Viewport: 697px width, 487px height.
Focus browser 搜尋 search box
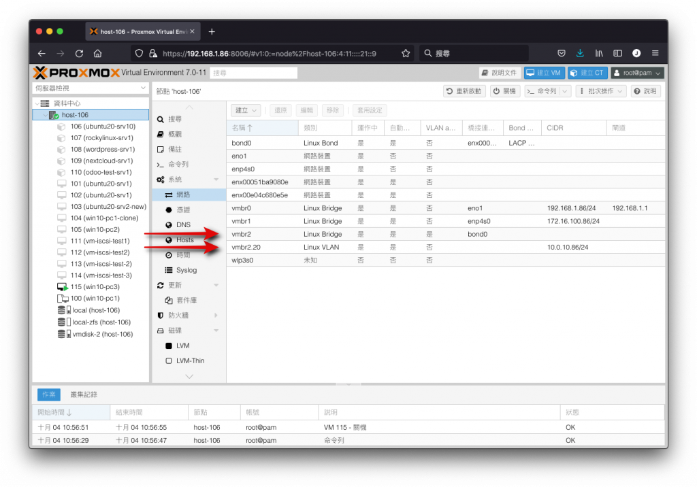pyautogui.click(x=474, y=53)
